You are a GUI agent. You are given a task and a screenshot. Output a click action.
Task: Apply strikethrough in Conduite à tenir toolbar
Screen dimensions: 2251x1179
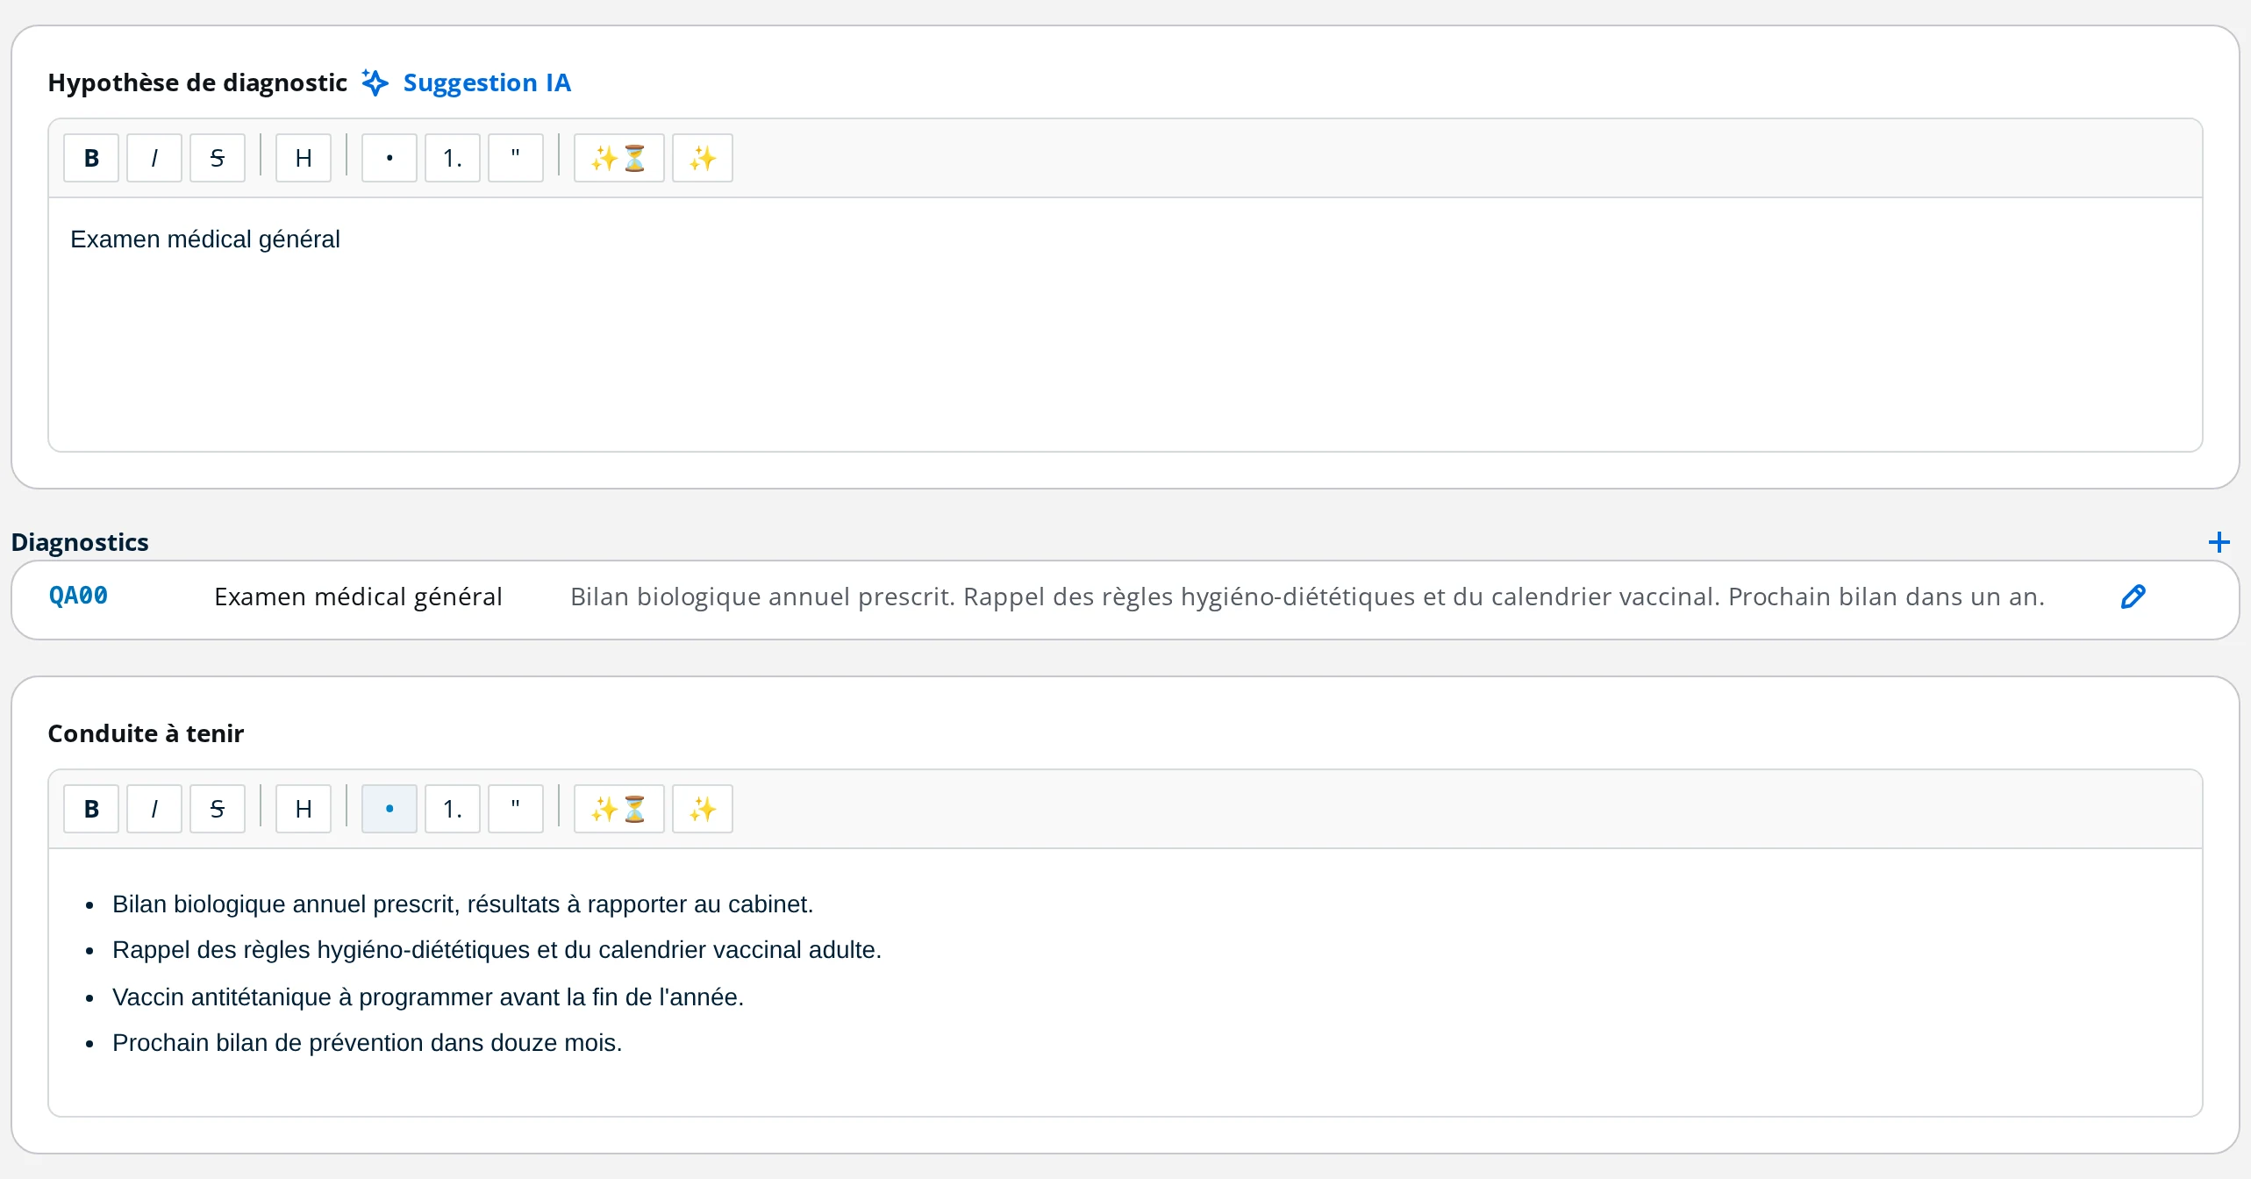[x=218, y=809]
